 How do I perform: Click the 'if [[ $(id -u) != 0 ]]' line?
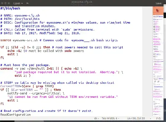tap(61, 47)
